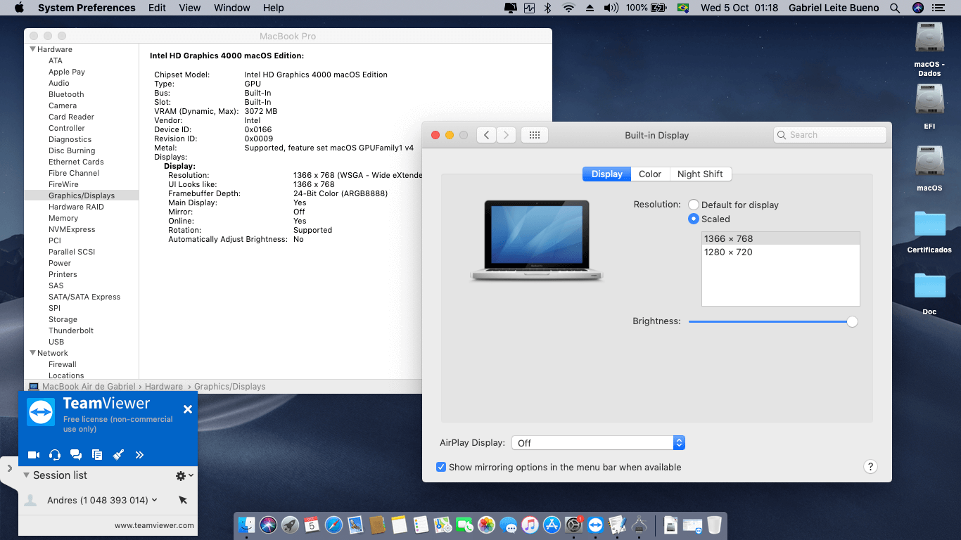Viewport: 961px width, 540px height.
Task: Select Thunderbolt in the Hardware list
Action: pyautogui.click(x=71, y=330)
